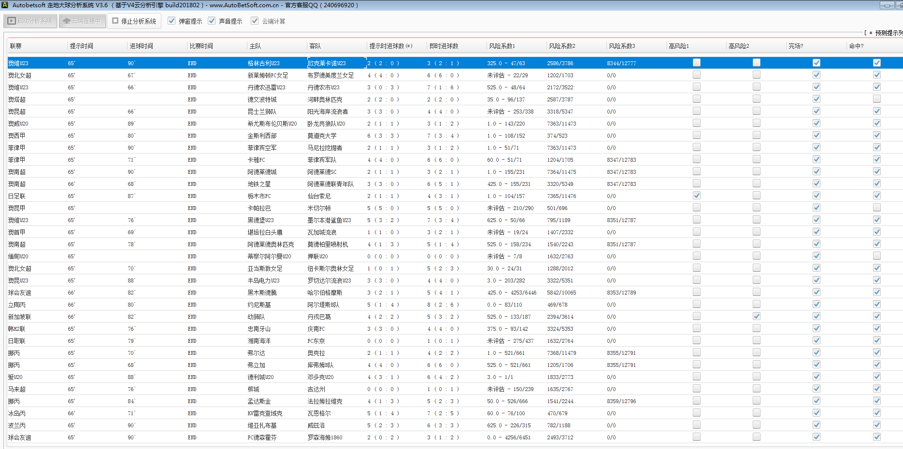Check 命中? for the 德文波特城 row

876,99
